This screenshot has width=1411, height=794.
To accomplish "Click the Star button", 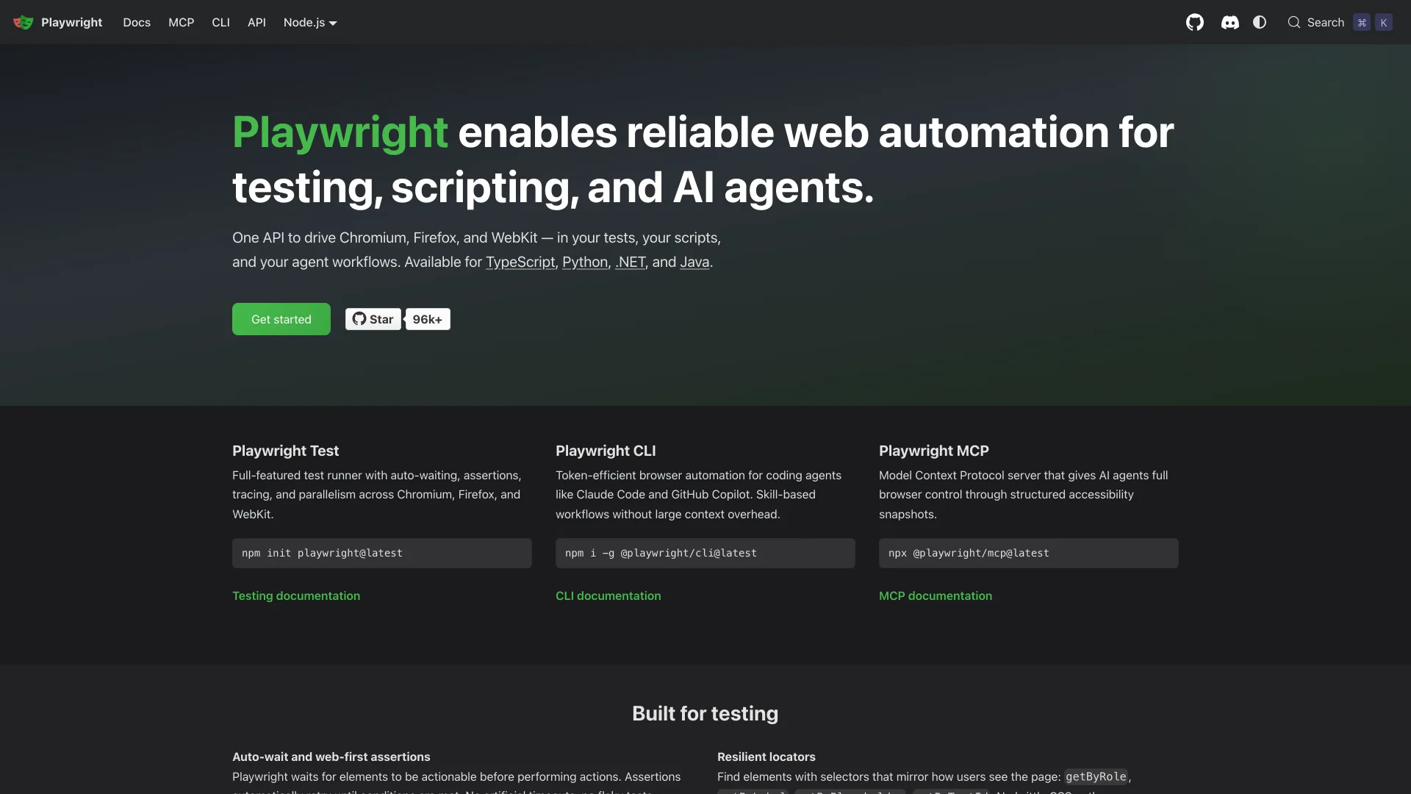I will click(x=373, y=319).
